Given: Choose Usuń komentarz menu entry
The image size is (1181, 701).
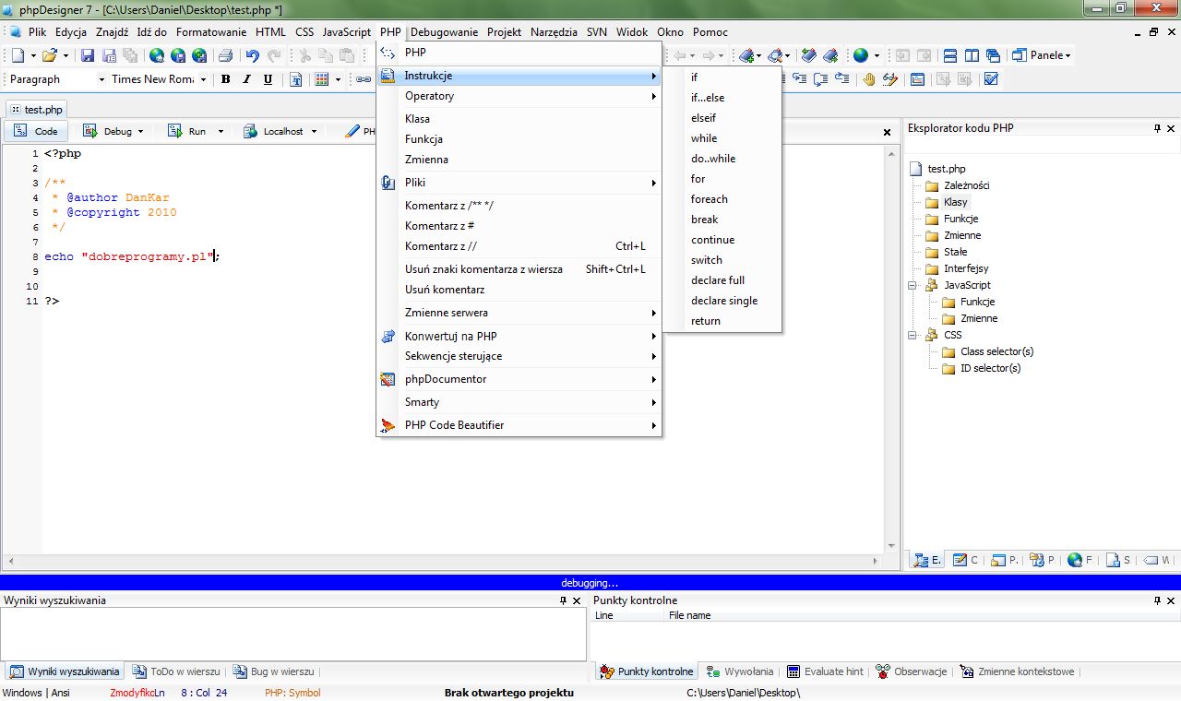Looking at the screenshot, I should click(519, 290).
